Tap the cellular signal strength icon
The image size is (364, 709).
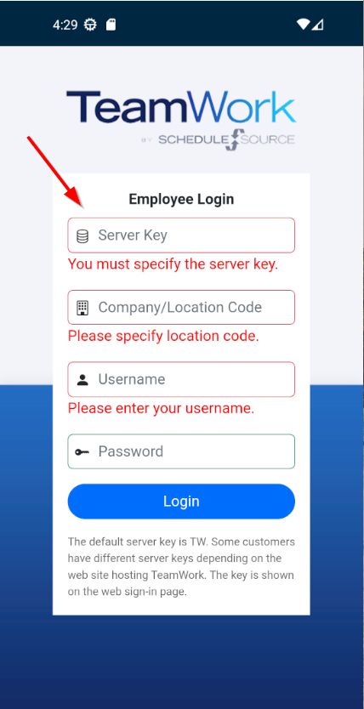[317, 25]
